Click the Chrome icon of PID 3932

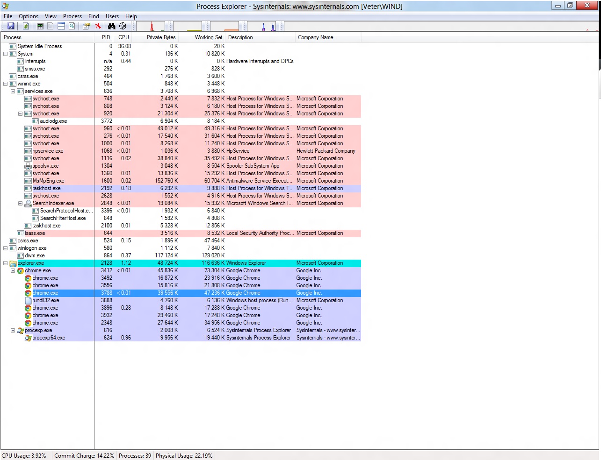(x=28, y=316)
